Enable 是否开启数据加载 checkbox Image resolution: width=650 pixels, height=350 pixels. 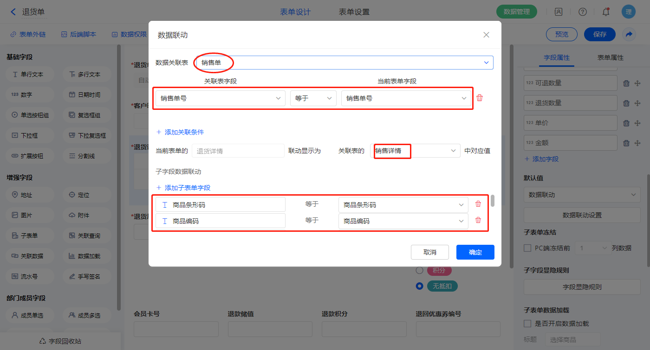coord(527,324)
